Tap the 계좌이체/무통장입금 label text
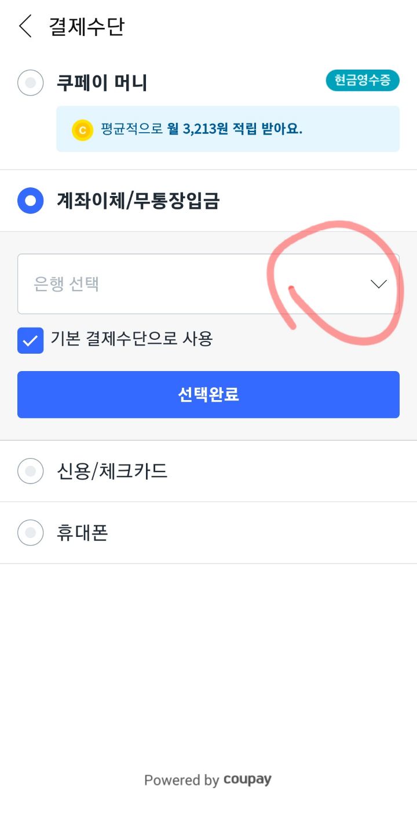 coord(138,201)
